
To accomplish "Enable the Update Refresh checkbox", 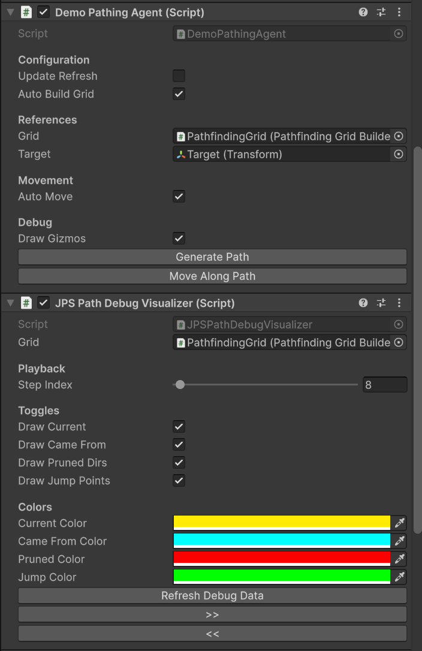I will click(179, 76).
